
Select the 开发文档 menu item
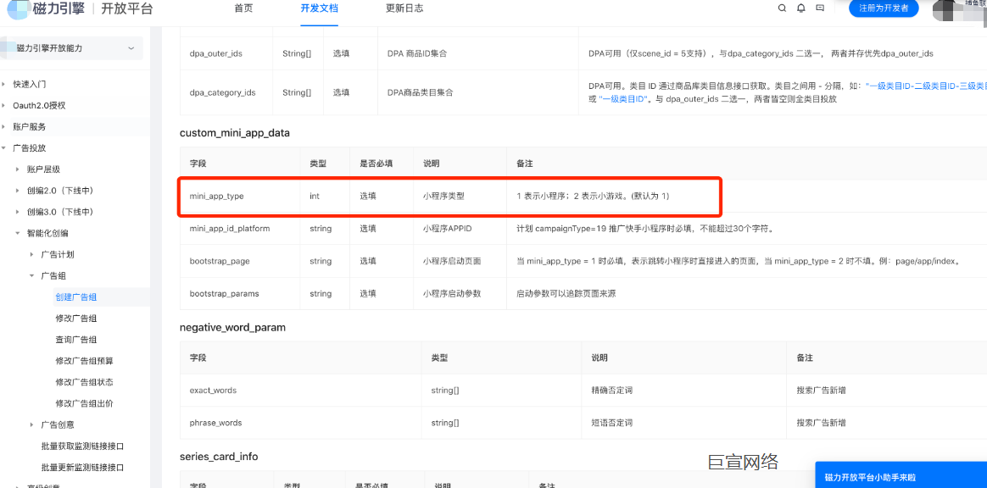320,8
